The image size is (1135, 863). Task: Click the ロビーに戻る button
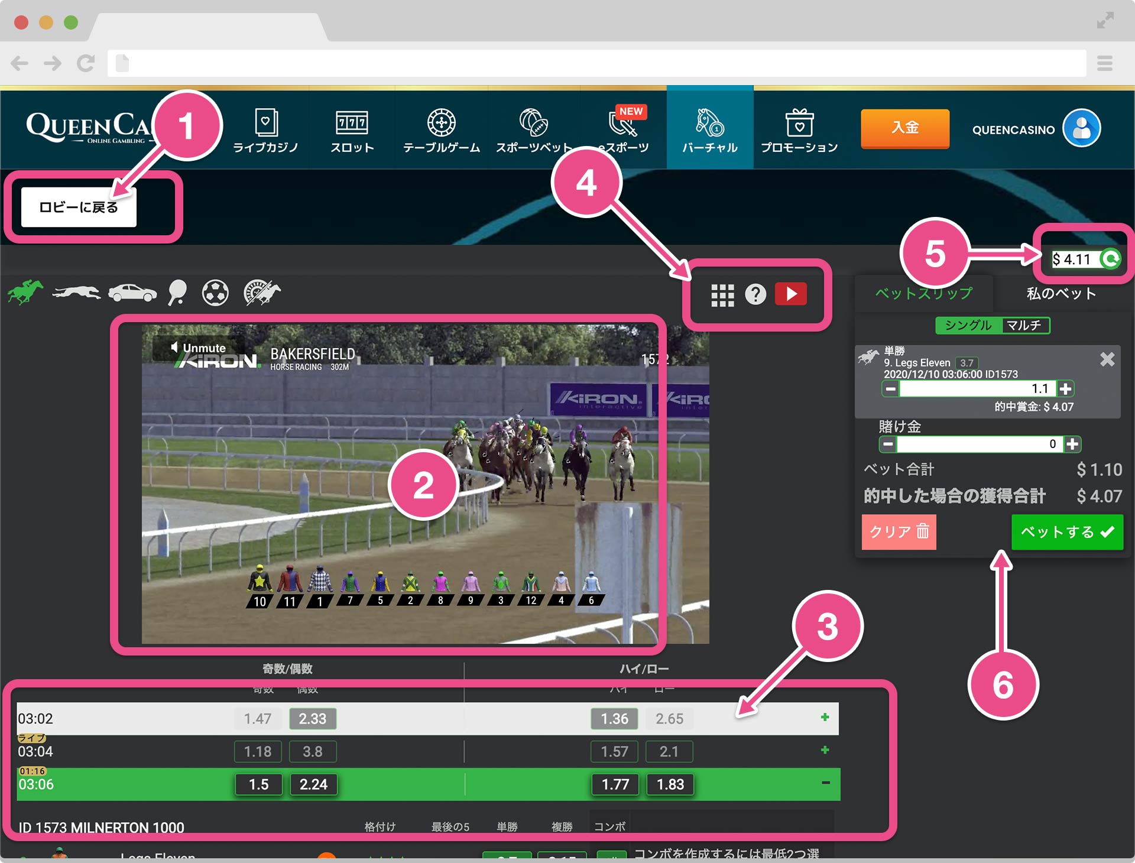click(79, 207)
